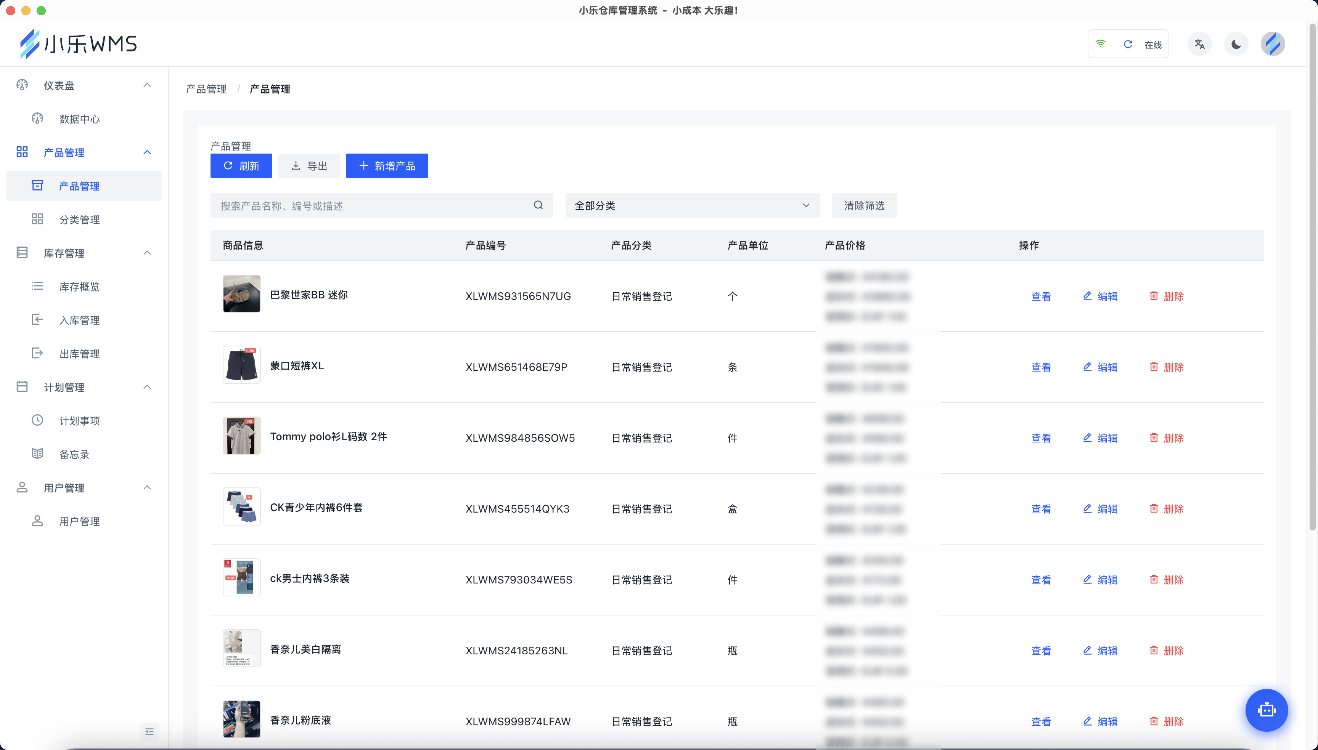This screenshot has width=1318, height=750.
Task: Click the 清除筛选 button
Action: click(864, 205)
